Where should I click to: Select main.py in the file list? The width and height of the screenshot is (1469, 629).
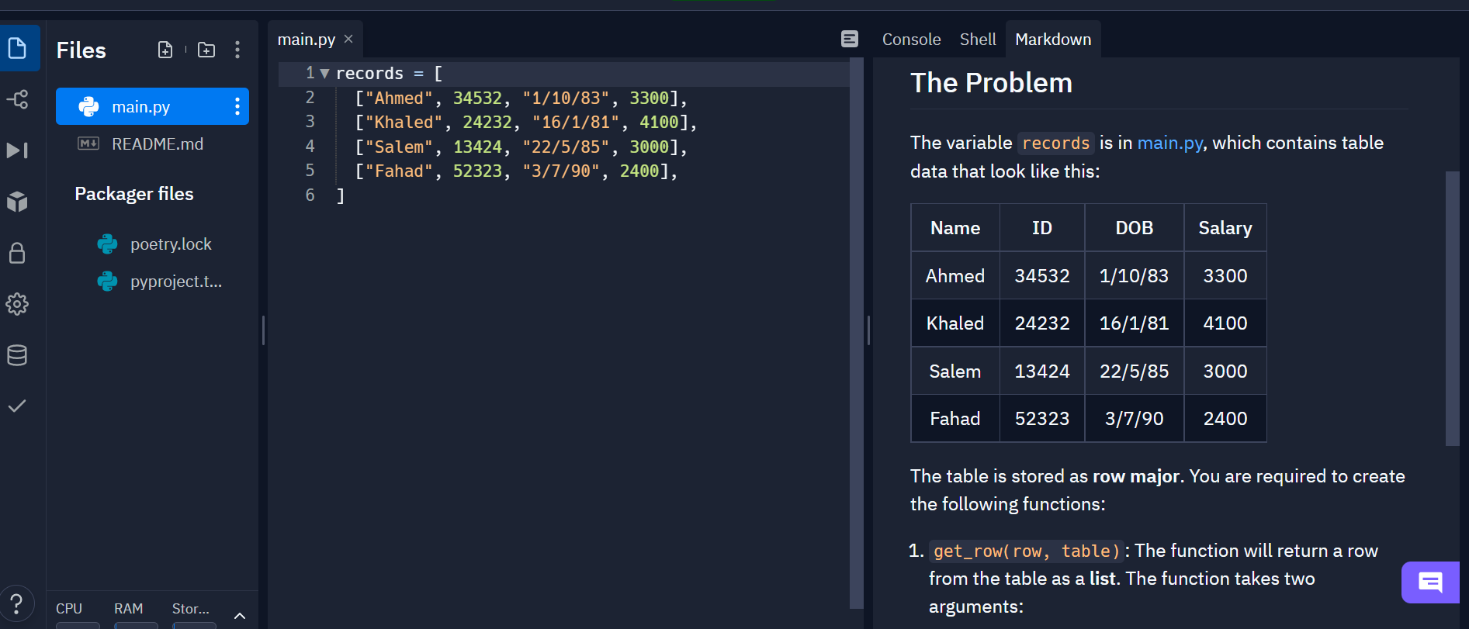click(152, 106)
